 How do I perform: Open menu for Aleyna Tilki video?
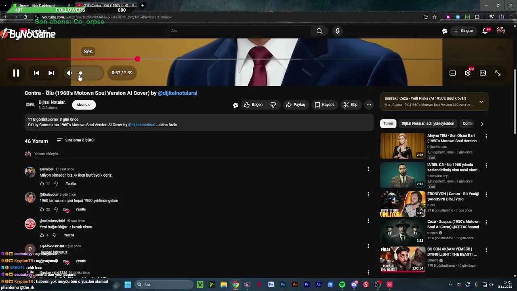(x=486, y=137)
